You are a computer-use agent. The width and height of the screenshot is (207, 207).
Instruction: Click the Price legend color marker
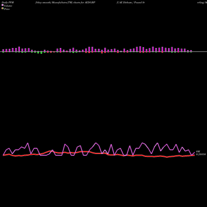[2, 9]
